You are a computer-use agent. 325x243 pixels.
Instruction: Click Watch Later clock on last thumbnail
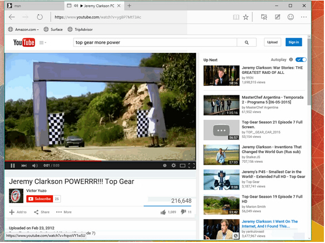pyautogui.click(x=236, y=236)
